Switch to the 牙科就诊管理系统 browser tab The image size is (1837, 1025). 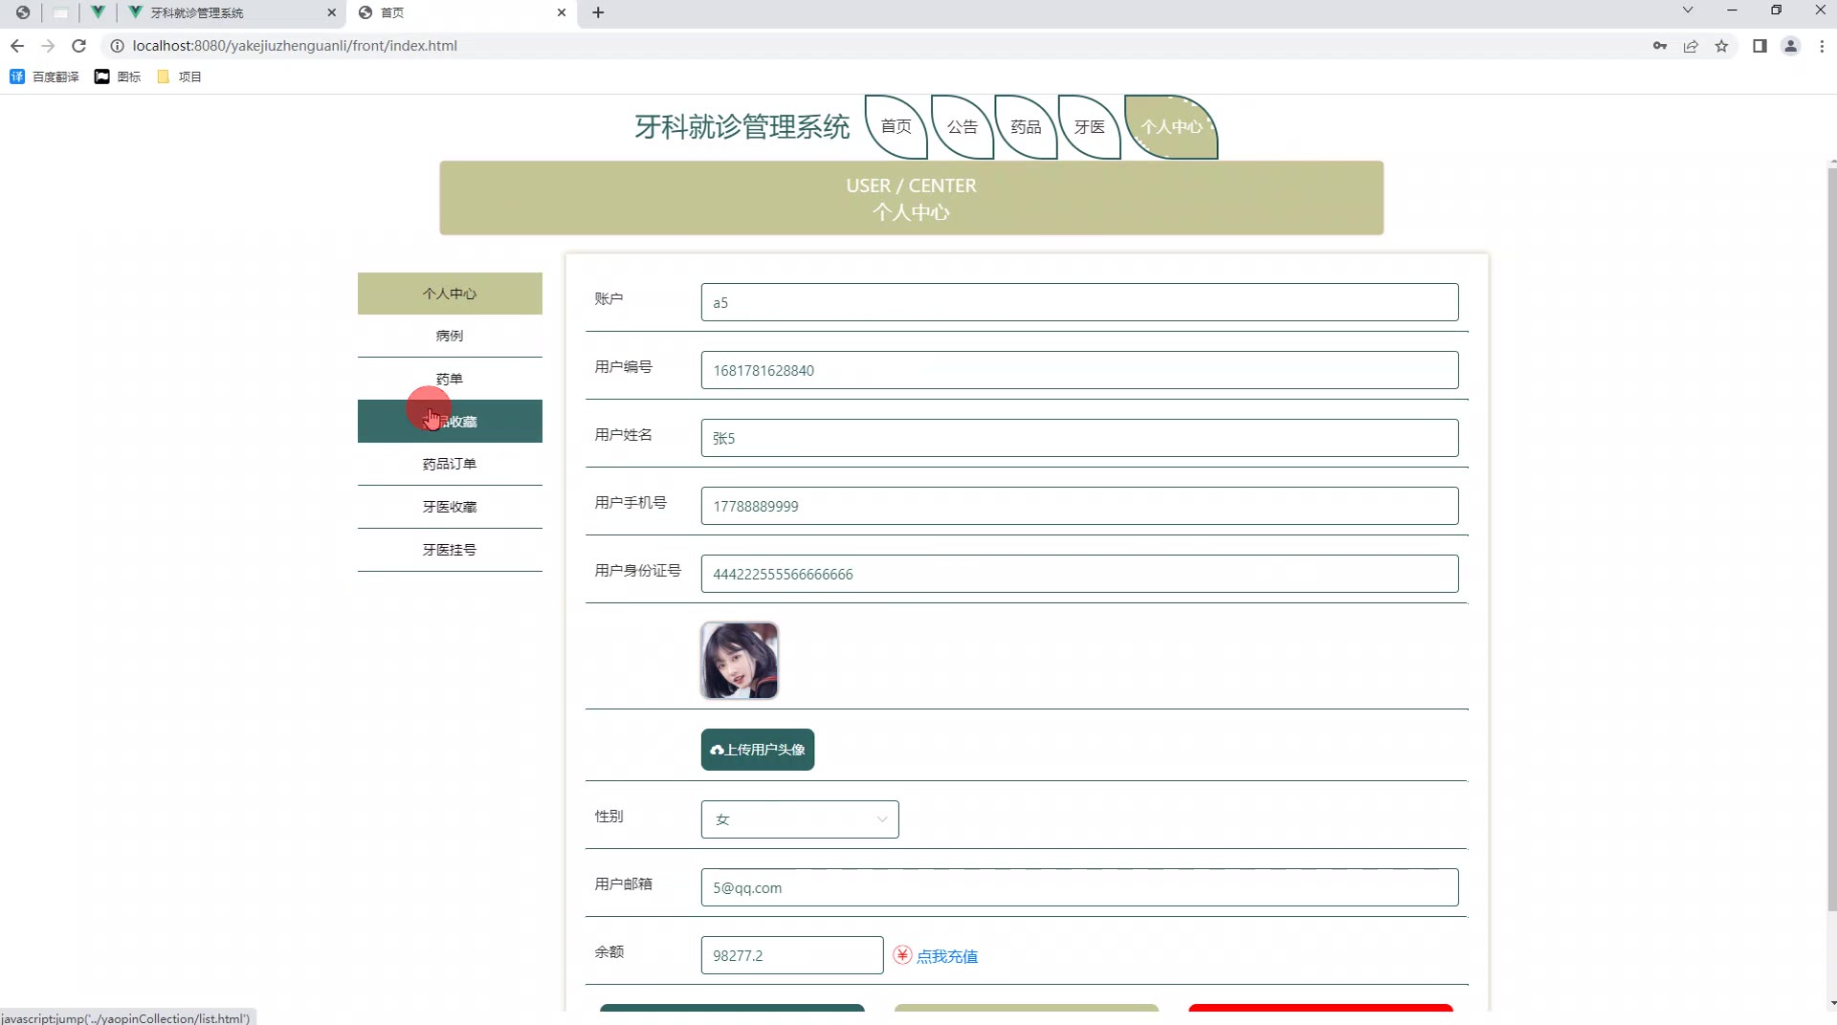tap(230, 12)
